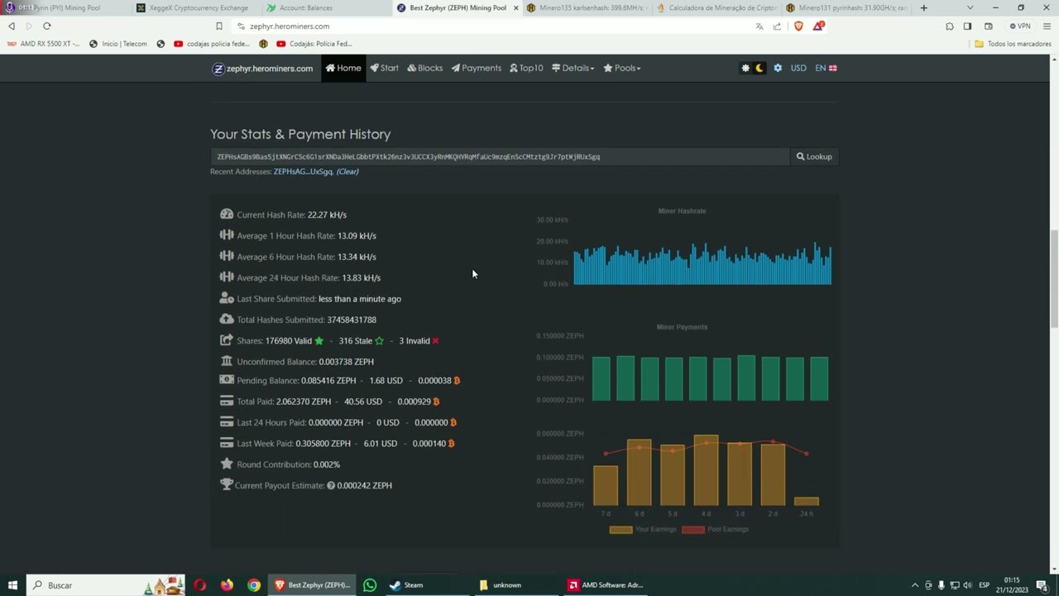The image size is (1059, 596).
Task: Go to the Blocks page
Action: pyautogui.click(x=424, y=68)
